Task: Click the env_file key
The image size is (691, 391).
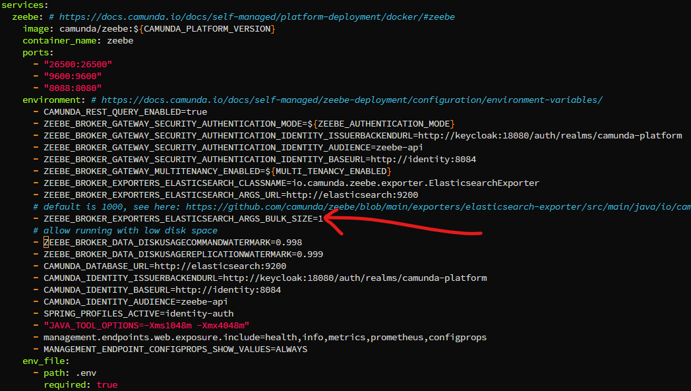Action: pos(44,361)
